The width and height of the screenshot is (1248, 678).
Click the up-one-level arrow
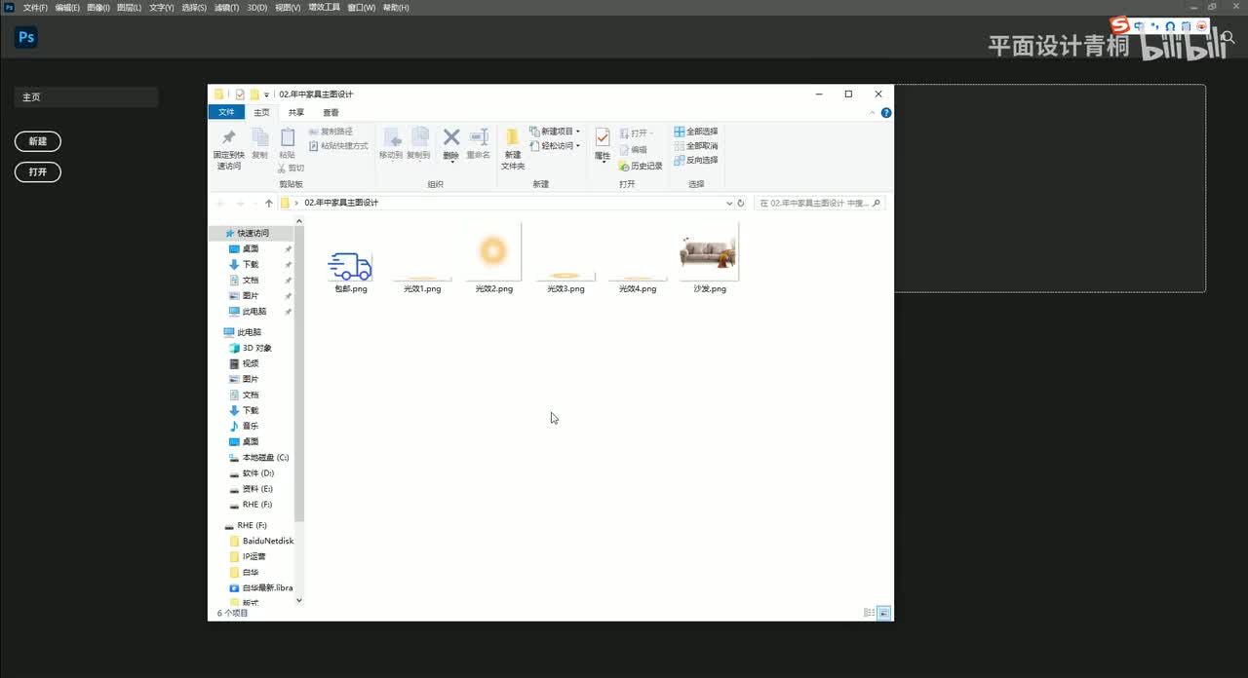269,204
